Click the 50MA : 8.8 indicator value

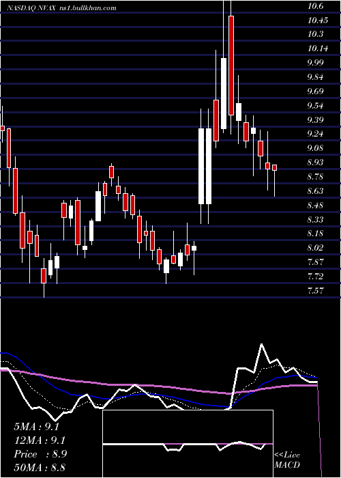point(40,468)
